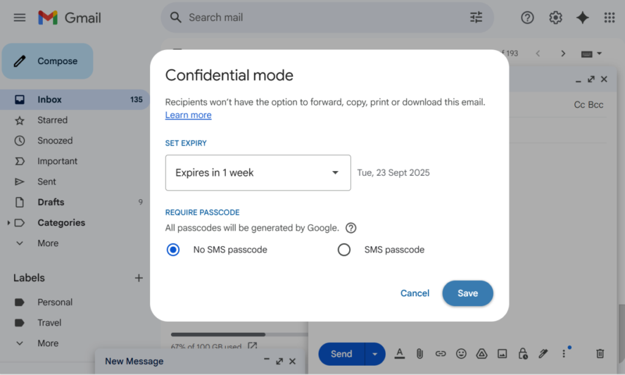Click the confidential mode lock icon

pos(522,354)
